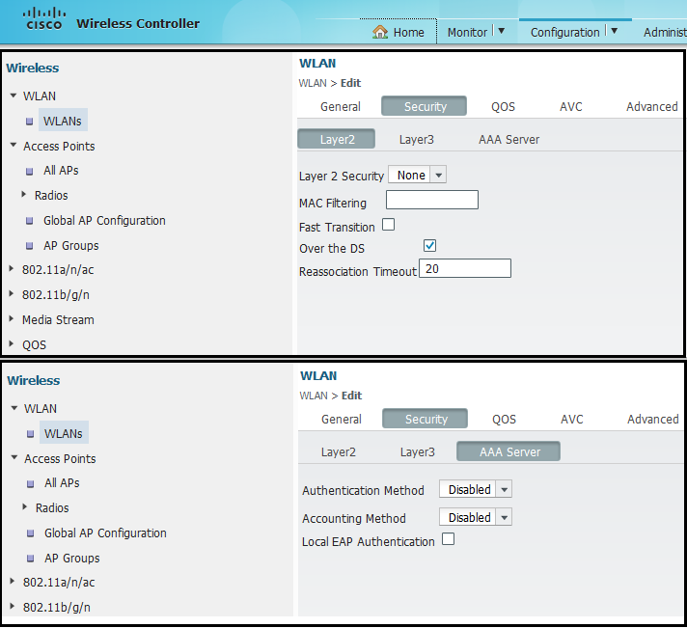The image size is (687, 628).
Task: Select the highlighted AAA Server tab
Action: 508,451
